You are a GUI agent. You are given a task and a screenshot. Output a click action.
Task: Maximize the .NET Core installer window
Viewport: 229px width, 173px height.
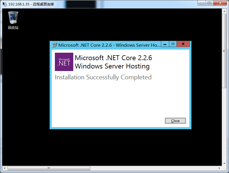[173, 44]
